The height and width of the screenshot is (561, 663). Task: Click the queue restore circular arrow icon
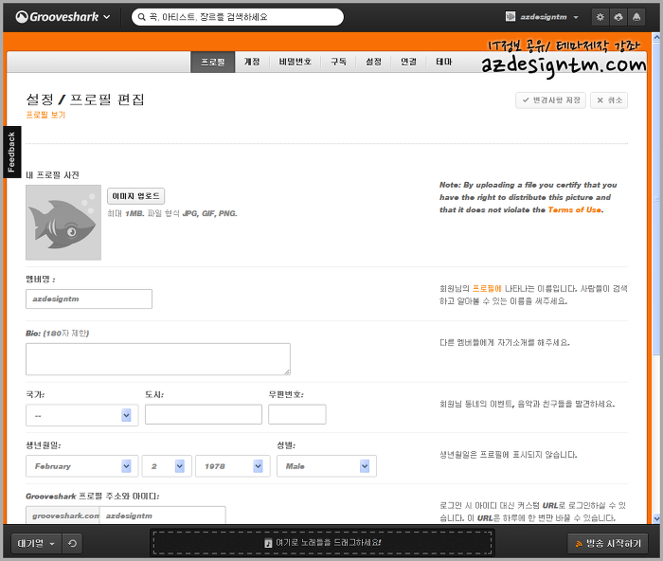(x=72, y=543)
